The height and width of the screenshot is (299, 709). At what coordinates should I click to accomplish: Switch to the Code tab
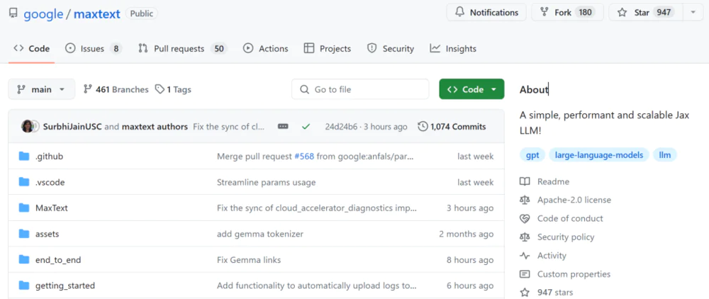pos(32,49)
